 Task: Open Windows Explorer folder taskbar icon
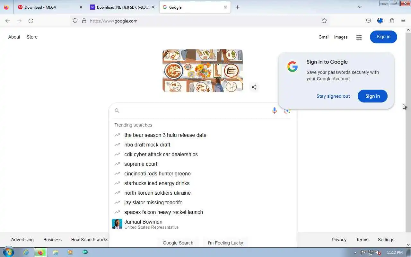[56, 252]
